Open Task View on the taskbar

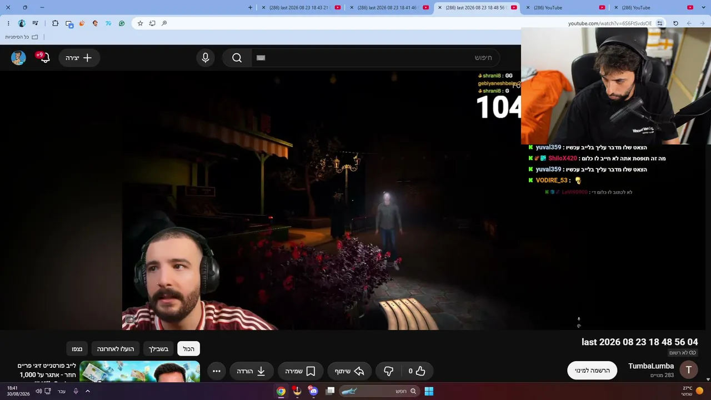click(x=330, y=391)
